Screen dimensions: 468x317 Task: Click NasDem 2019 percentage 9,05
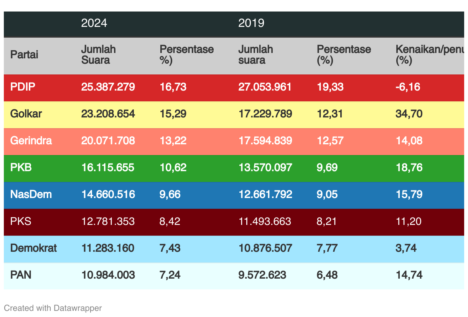pos(327,194)
